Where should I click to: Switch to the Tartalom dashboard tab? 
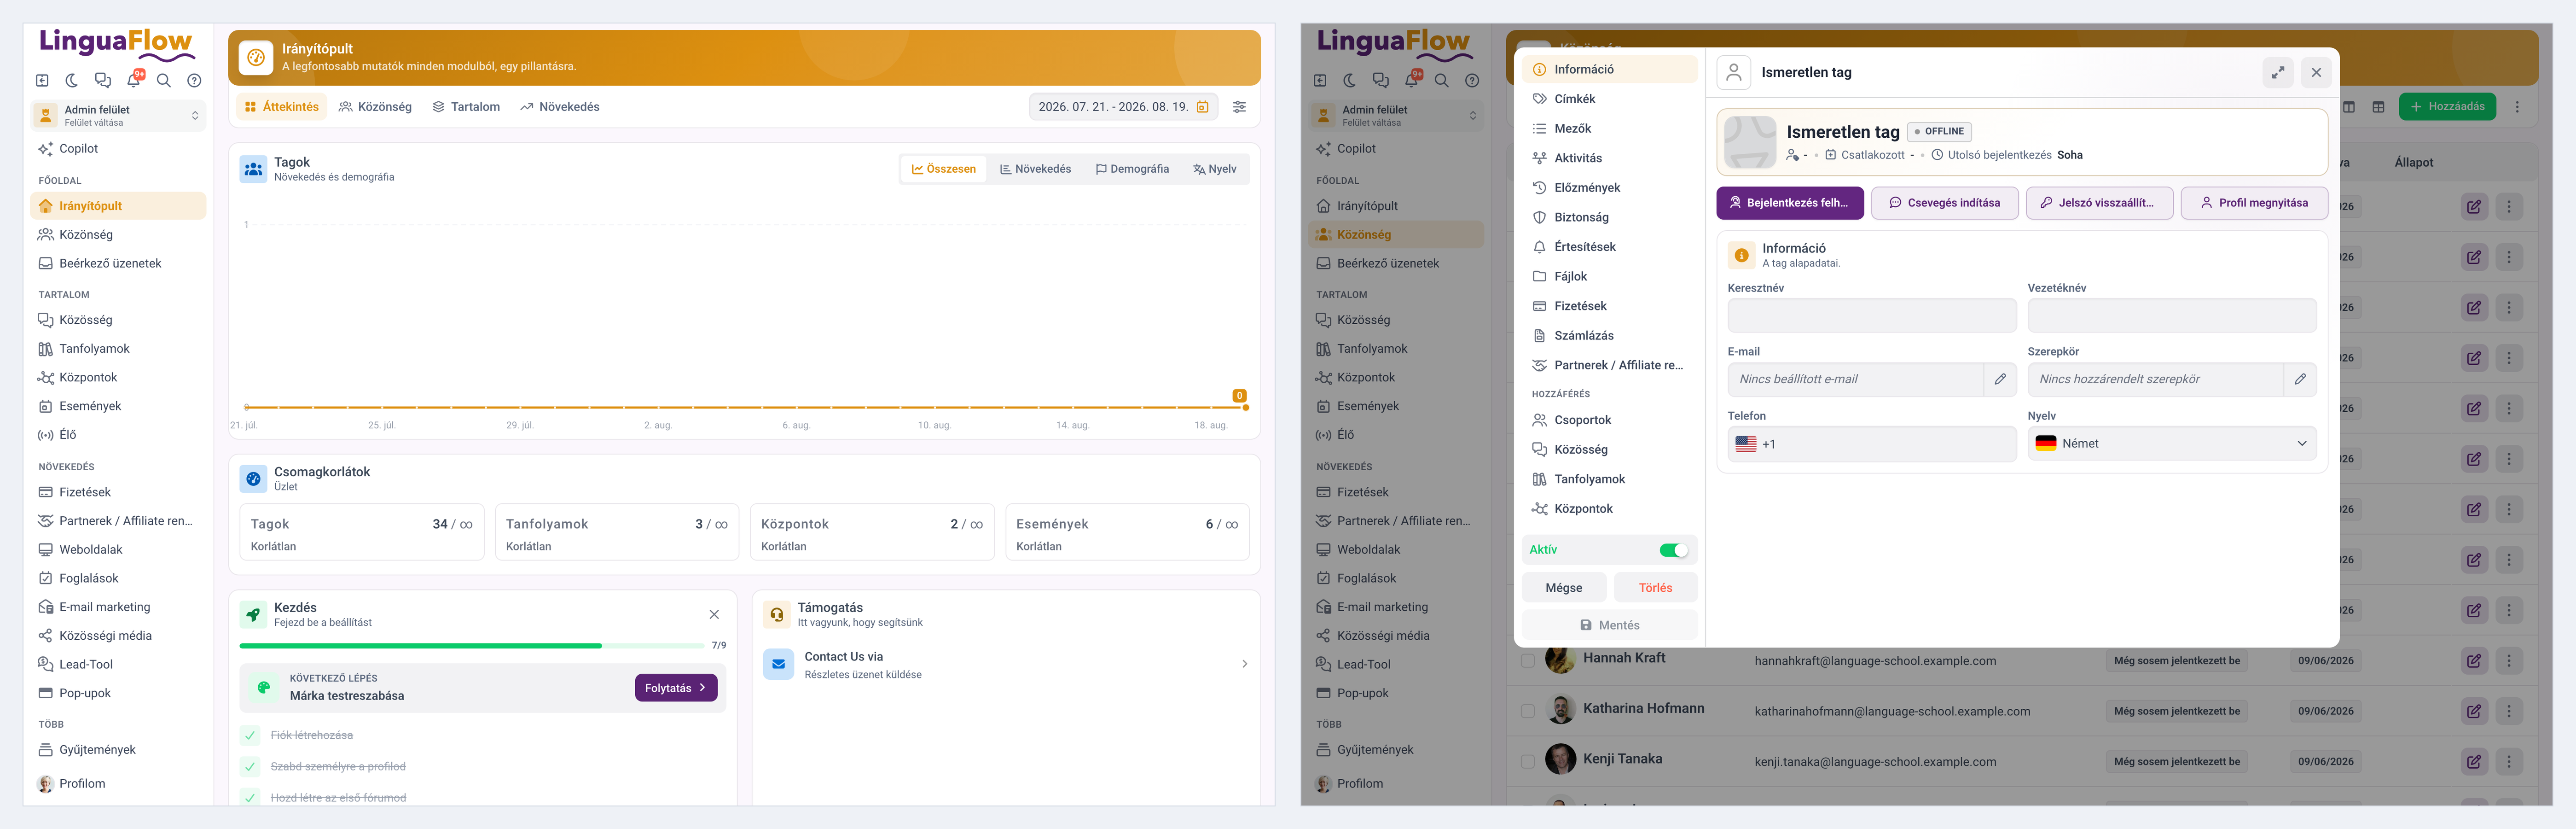pyautogui.click(x=466, y=107)
